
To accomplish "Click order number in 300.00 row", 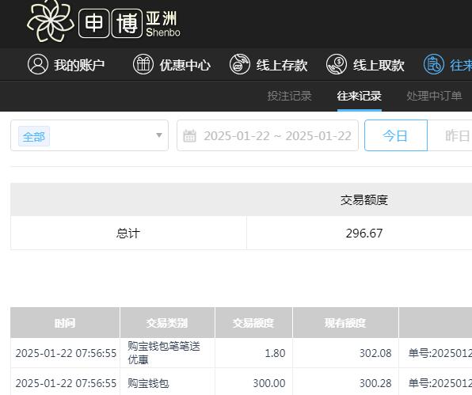I will tap(440, 383).
